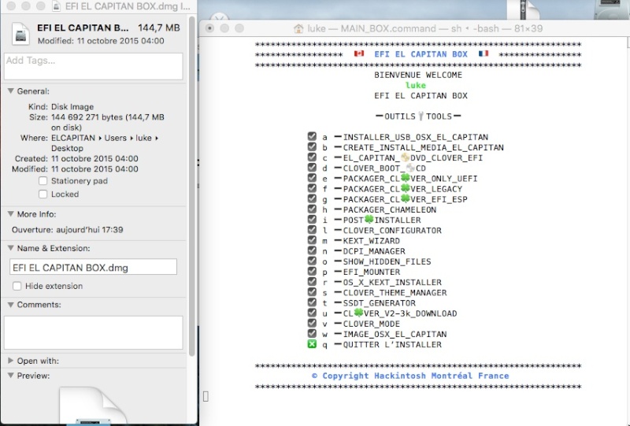Click the wrench icon between OUTILS and TOOLS
Viewport: 630px width, 426px height.
(x=421, y=116)
